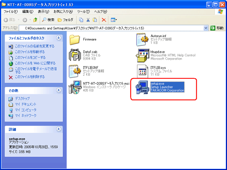Click the 移動 go button
Screen dimensions: 227x170
pyautogui.click(x=217, y=28)
